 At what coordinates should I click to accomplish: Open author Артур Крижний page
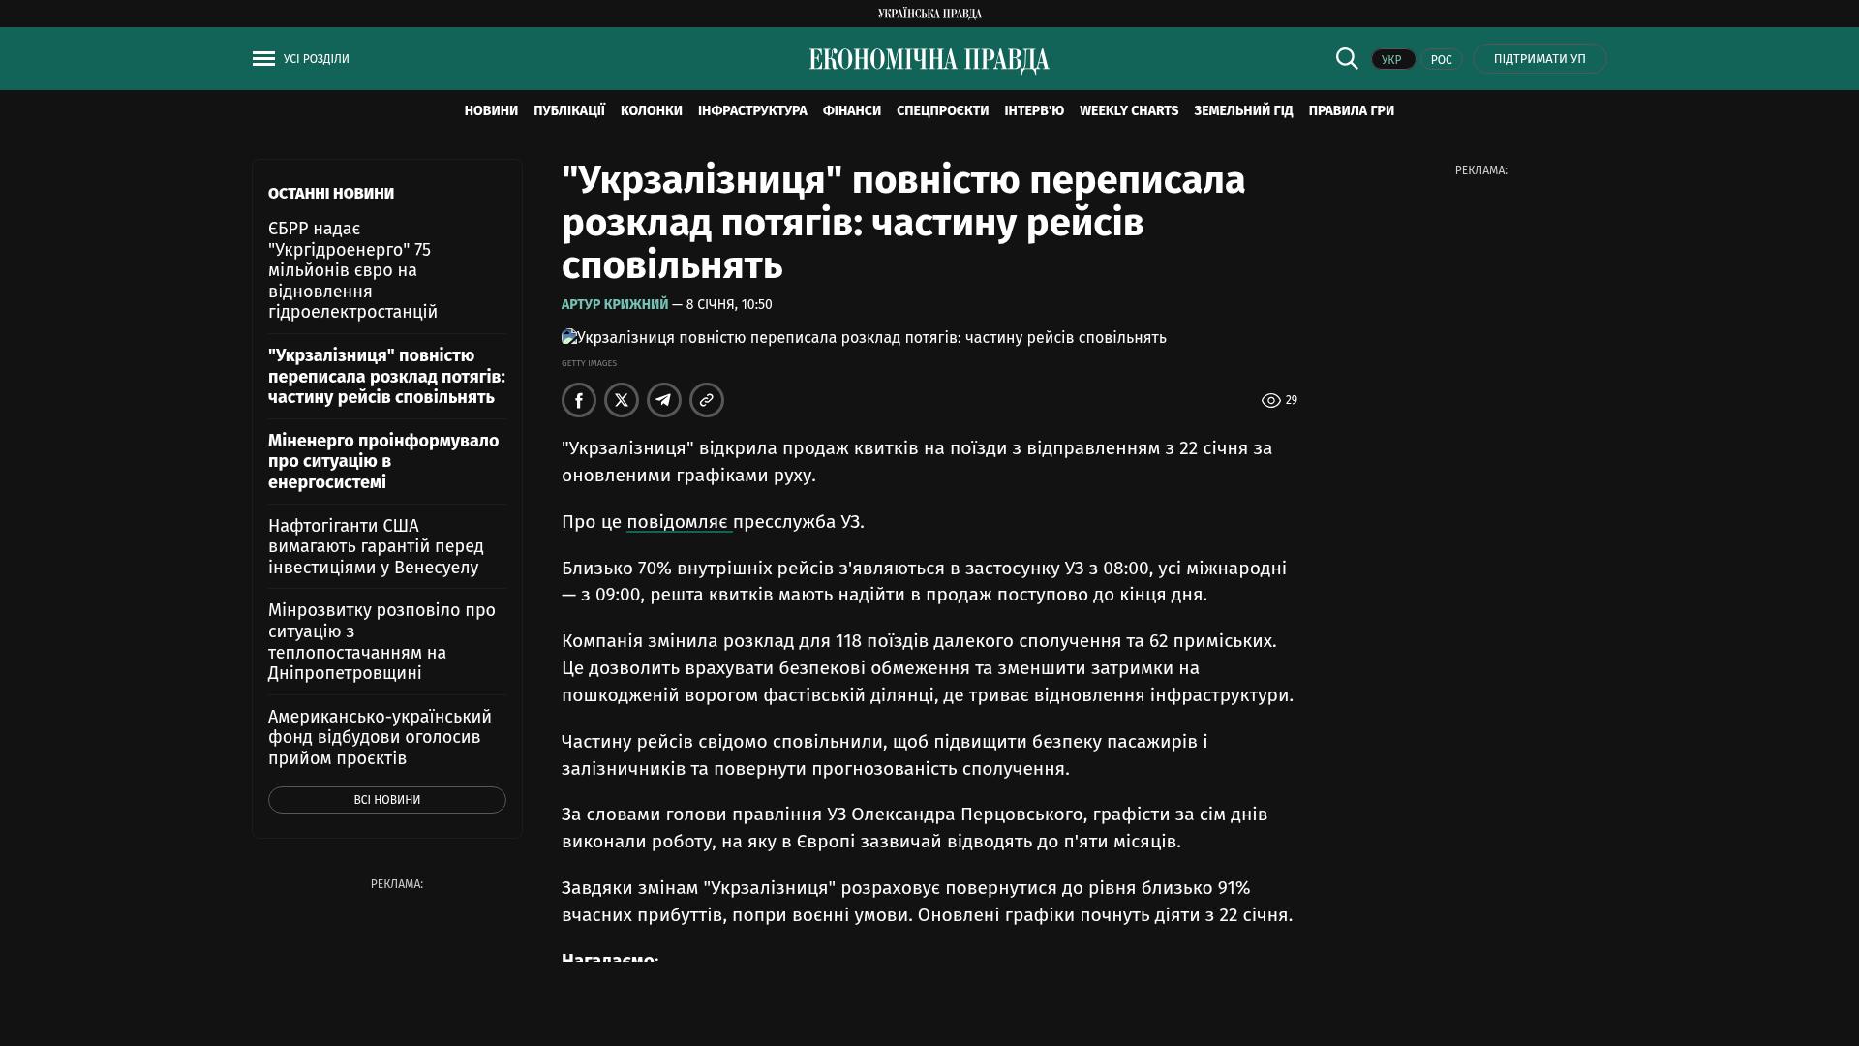coord(615,305)
